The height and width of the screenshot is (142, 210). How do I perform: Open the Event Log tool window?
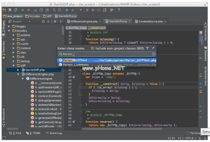pos(56,133)
